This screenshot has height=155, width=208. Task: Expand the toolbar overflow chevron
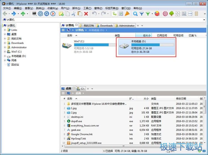205,14
